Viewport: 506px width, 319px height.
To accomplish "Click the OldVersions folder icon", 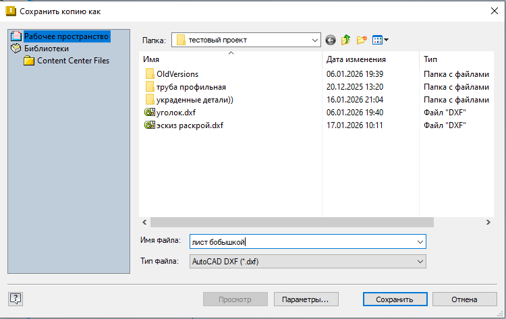I will pos(150,74).
